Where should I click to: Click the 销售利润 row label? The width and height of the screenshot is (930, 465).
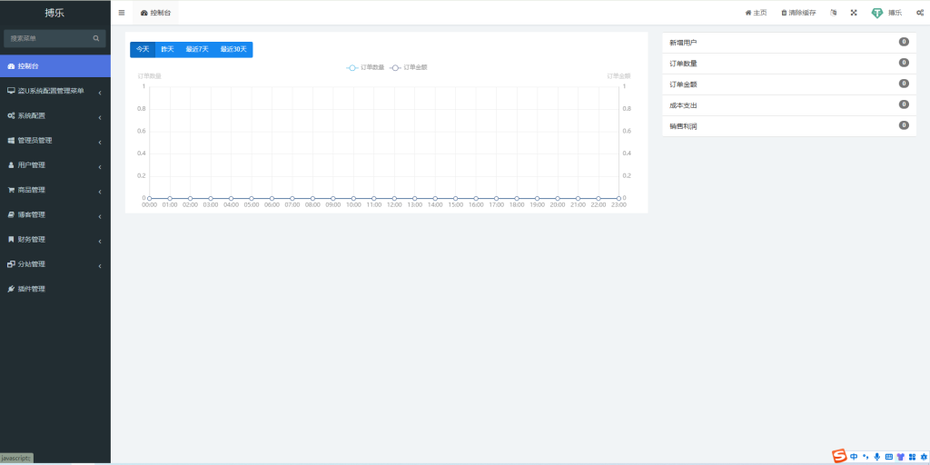[x=683, y=126]
